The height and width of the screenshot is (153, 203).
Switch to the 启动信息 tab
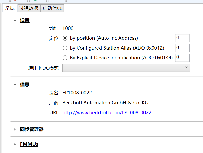pyautogui.click(x=52, y=8)
